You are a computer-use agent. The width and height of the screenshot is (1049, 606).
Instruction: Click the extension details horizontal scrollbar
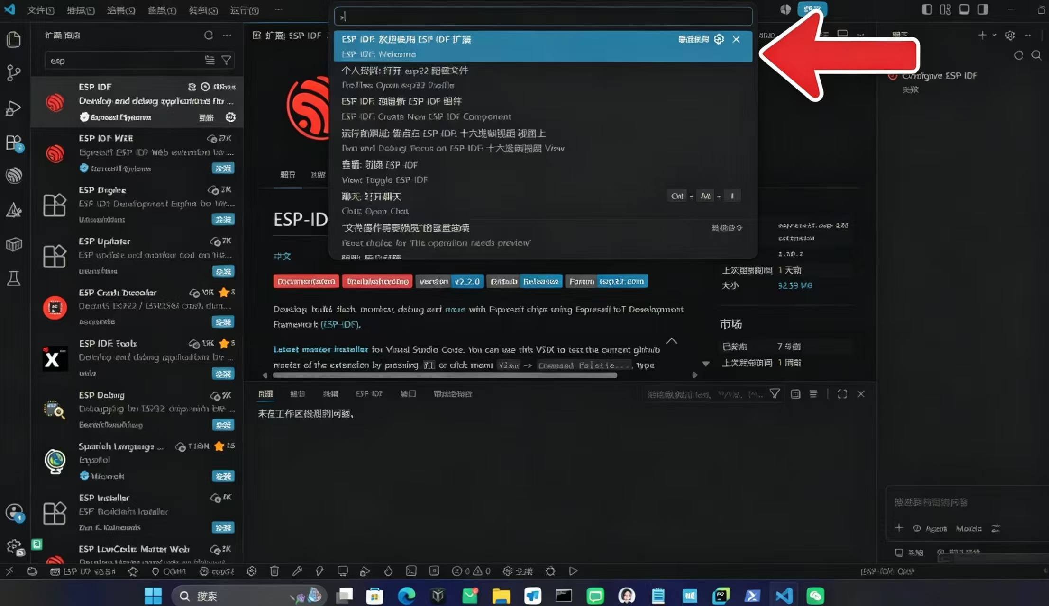445,375
